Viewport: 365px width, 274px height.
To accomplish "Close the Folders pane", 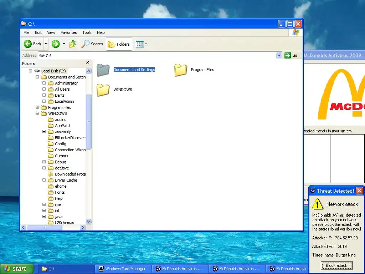I will click(x=88, y=62).
